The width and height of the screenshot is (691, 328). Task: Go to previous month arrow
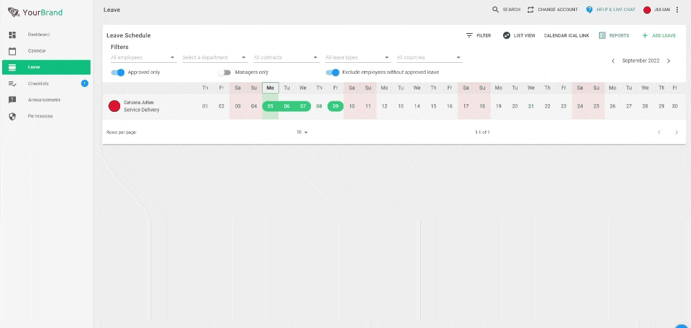pyautogui.click(x=613, y=61)
